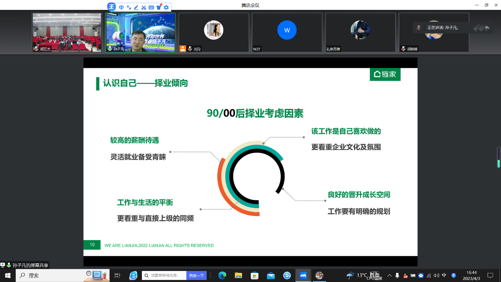Viewport: 501px width, 282px height.
Task: Open Microsoft Edge from the taskbar
Action: 222,275
